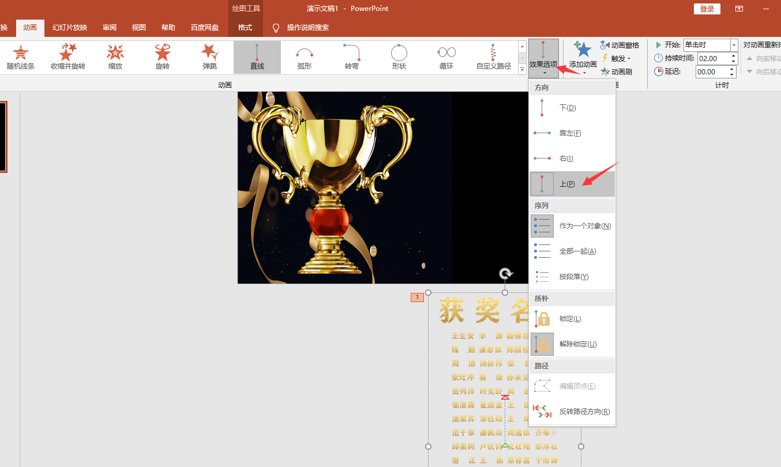Image resolution: width=781 pixels, height=467 pixels.
Task: Open the 动画窗格 animation pane
Action: click(619, 45)
